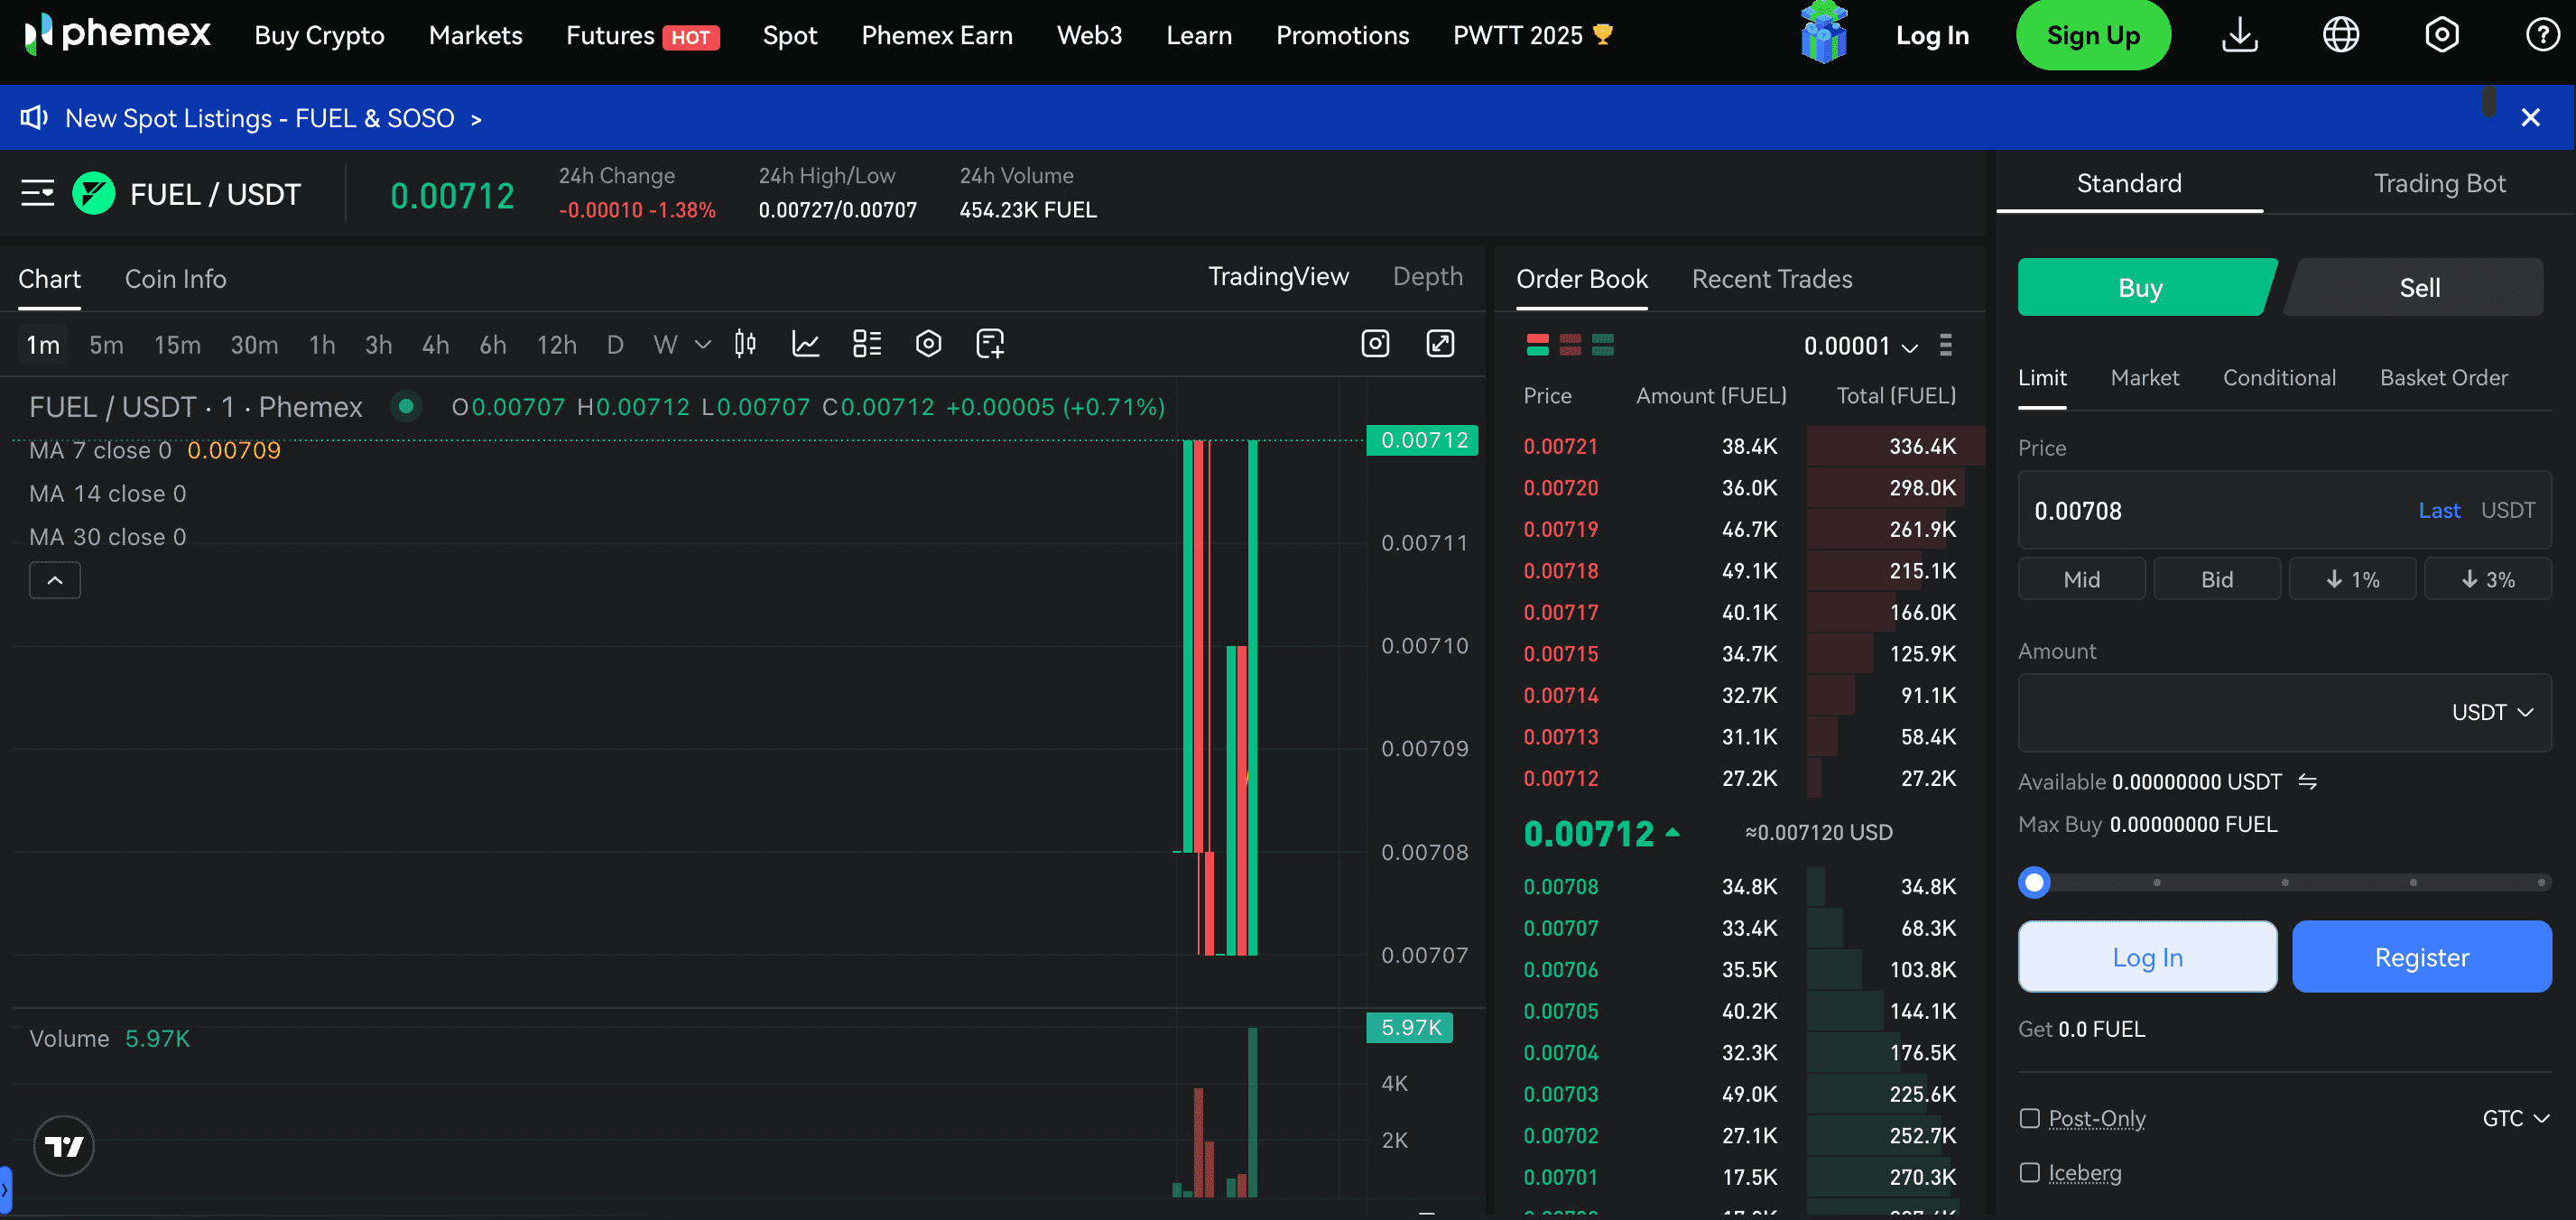
Task: Click the Price input field showing 0.00708
Action: tap(2284, 510)
